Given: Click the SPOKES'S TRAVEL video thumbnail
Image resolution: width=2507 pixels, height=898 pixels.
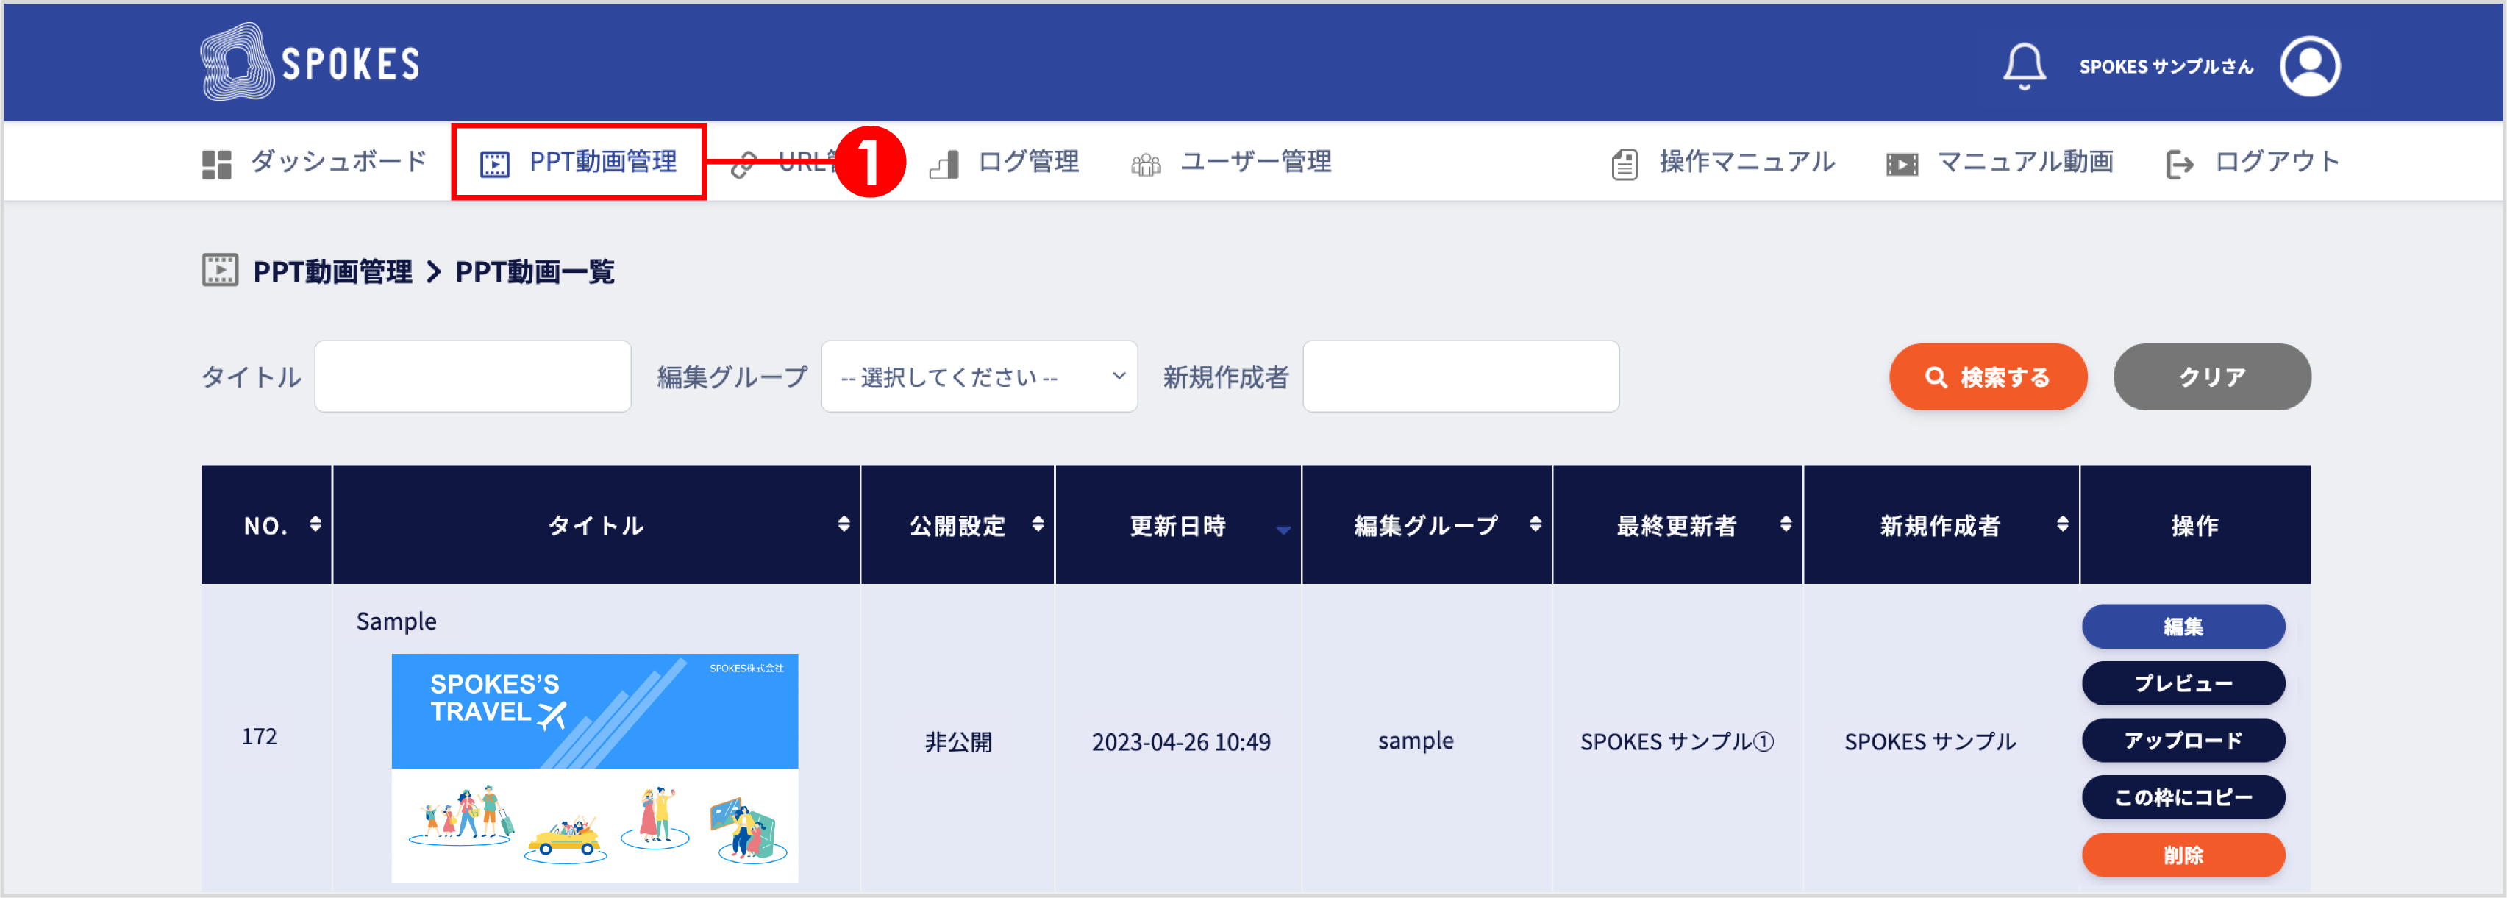Looking at the screenshot, I should (x=593, y=766).
